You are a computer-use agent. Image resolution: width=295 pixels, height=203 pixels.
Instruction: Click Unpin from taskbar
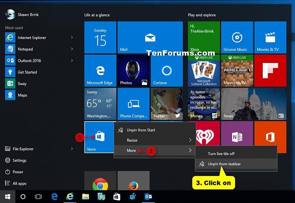pyautogui.click(x=236, y=164)
